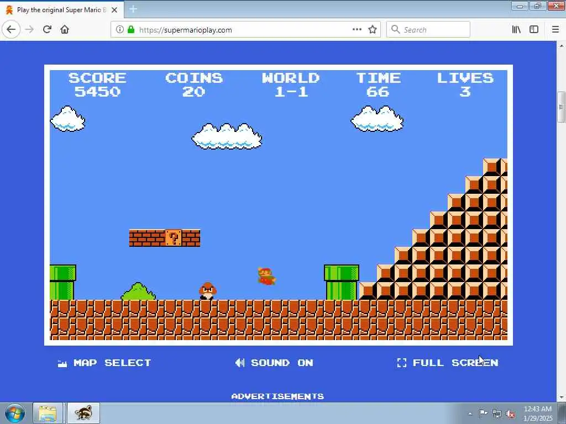Click the supermarioplay.com address bar
Screen dimensions: 566x424
tap(245, 30)
